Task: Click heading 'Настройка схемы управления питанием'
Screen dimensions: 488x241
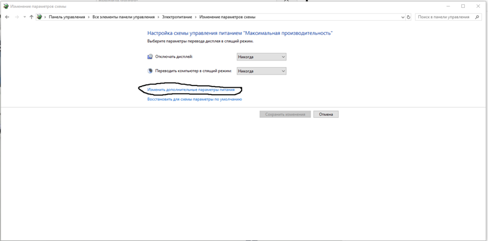Action: (194, 33)
